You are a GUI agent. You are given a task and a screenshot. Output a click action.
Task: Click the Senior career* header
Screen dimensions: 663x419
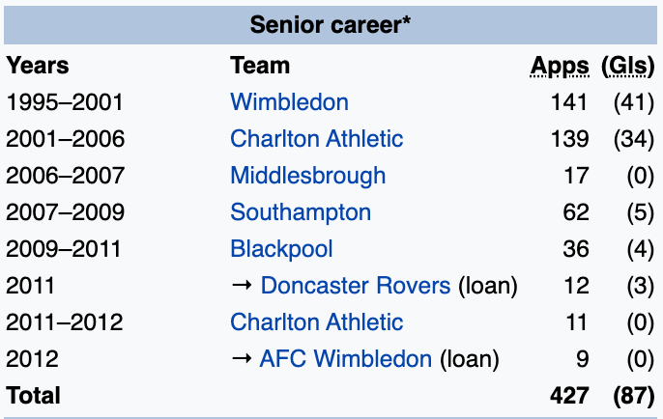point(331,24)
